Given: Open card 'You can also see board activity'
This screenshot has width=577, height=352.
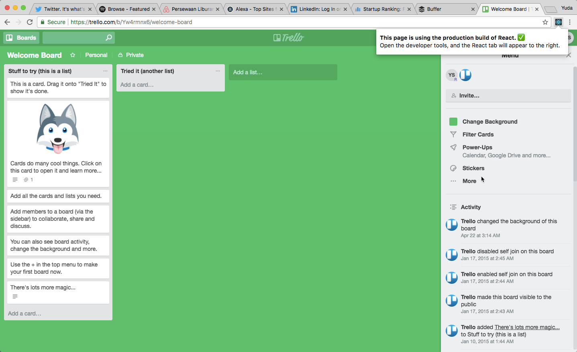Looking at the screenshot, I should (x=58, y=245).
